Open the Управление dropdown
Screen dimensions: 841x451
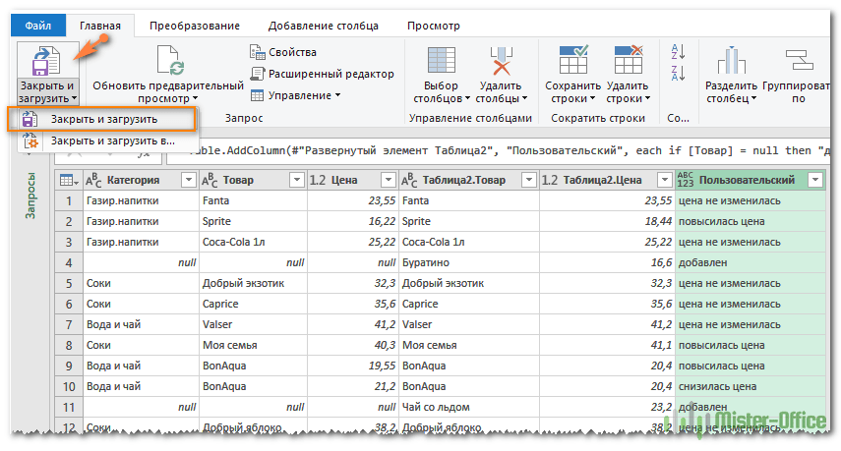click(x=296, y=95)
